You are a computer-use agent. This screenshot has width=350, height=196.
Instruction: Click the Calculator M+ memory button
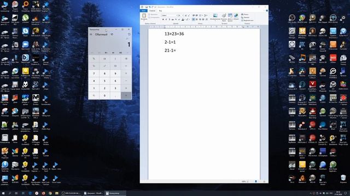coord(106,53)
